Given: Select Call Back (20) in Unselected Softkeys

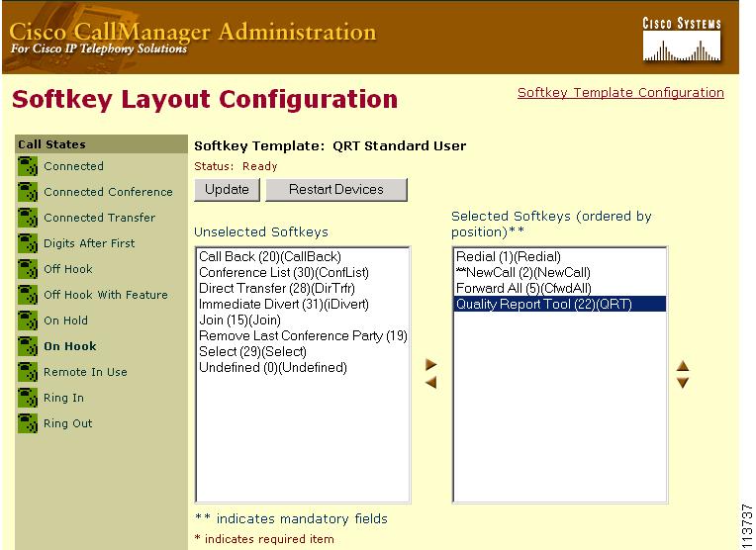Looking at the screenshot, I should point(303,256).
